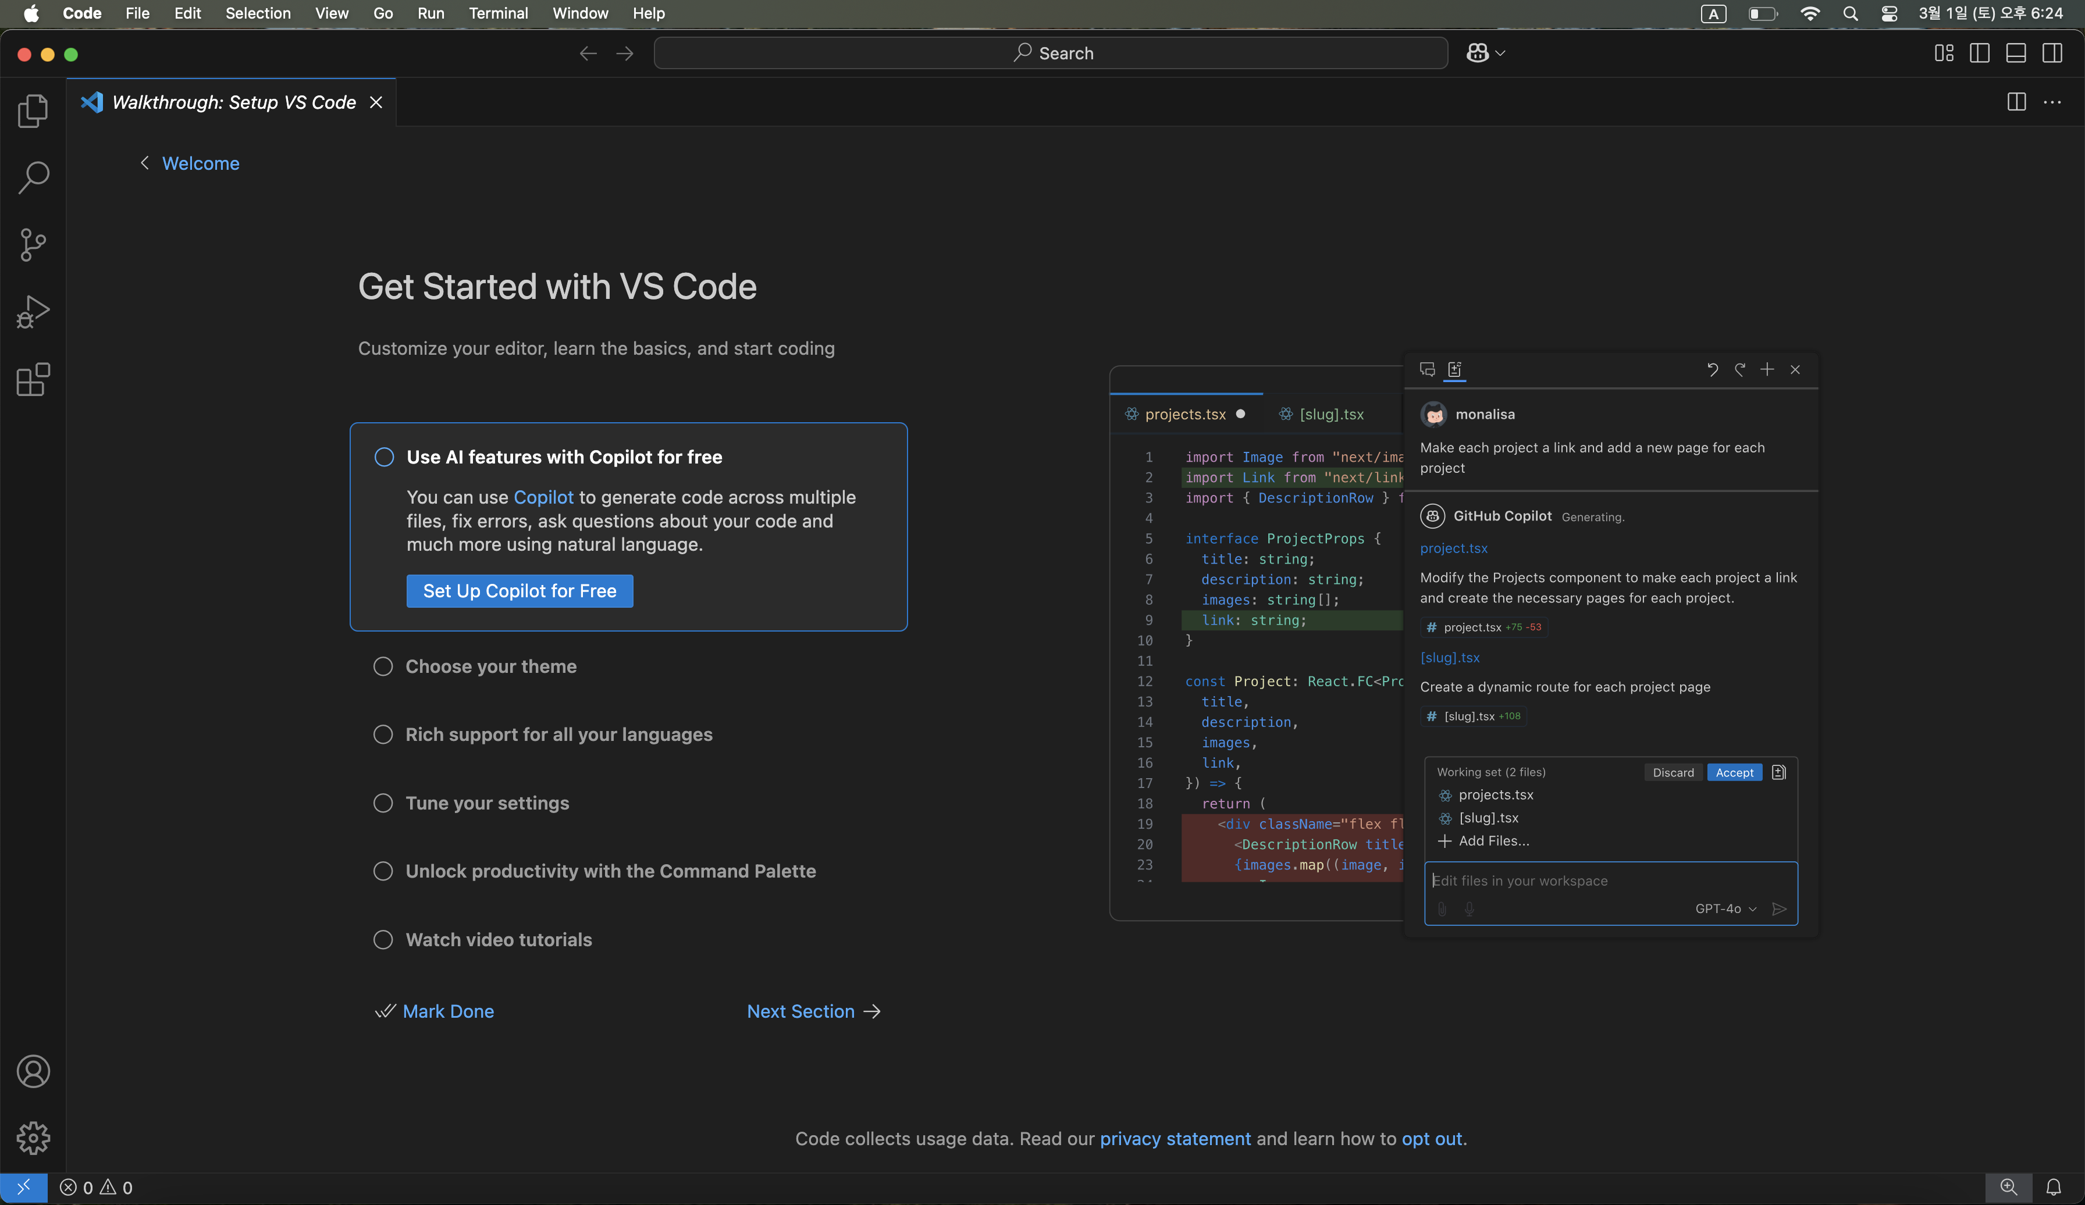Open macOS Spotlight search icon
This screenshot has width=2085, height=1205.
click(1851, 13)
